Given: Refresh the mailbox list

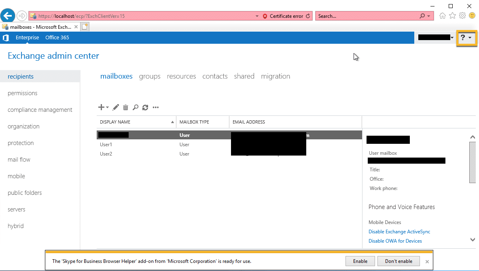Looking at the screenshot, I should [145, 107].
